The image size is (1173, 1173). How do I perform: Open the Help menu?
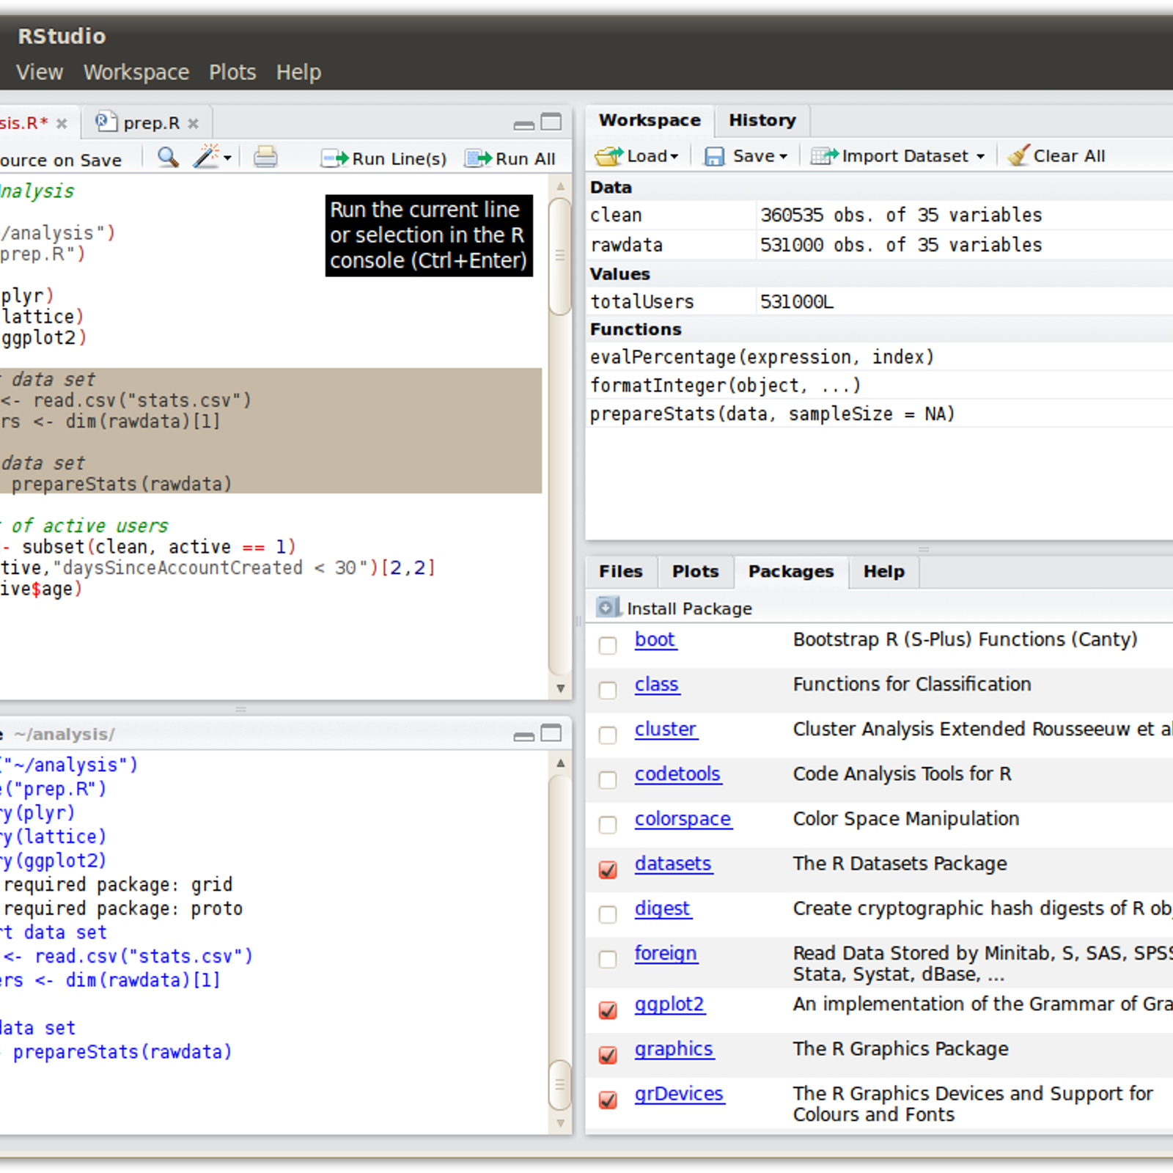coord(298,72)
